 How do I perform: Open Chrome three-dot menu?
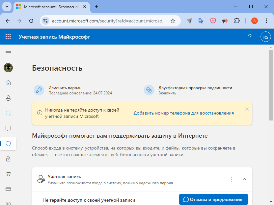point(266,21)
